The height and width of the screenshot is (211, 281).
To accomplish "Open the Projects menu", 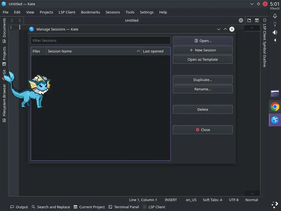I will point(46,12).
